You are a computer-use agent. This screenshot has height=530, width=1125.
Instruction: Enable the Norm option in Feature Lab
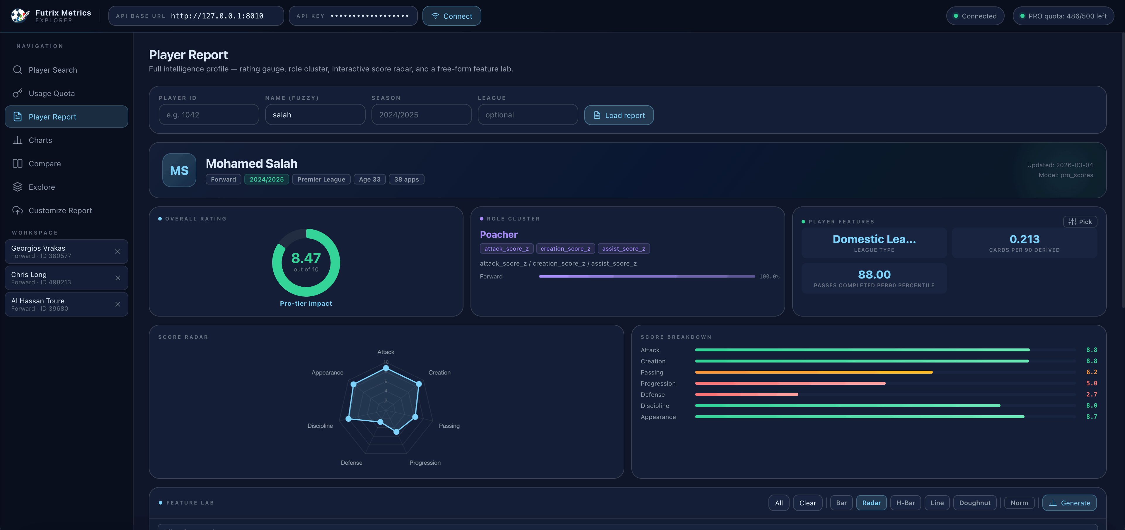pyautogui.click(x=1019, y=502)
